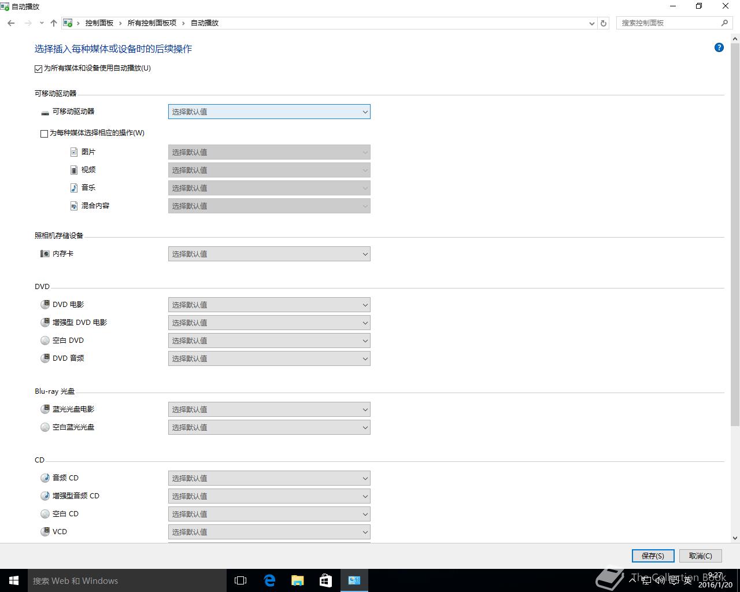
Task: Click the page heading 选择插入每种媒体或设备时的后续操作
Action: (113, 49)
